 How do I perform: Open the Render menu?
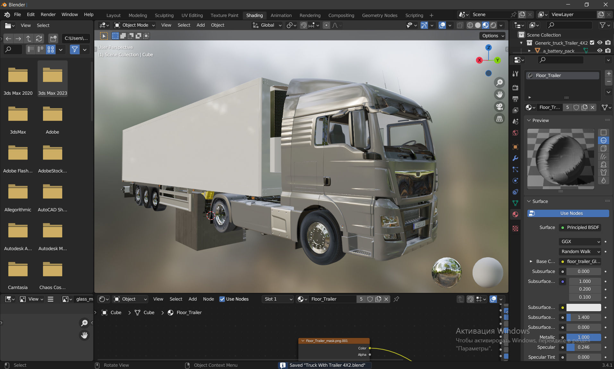[48, 14]
